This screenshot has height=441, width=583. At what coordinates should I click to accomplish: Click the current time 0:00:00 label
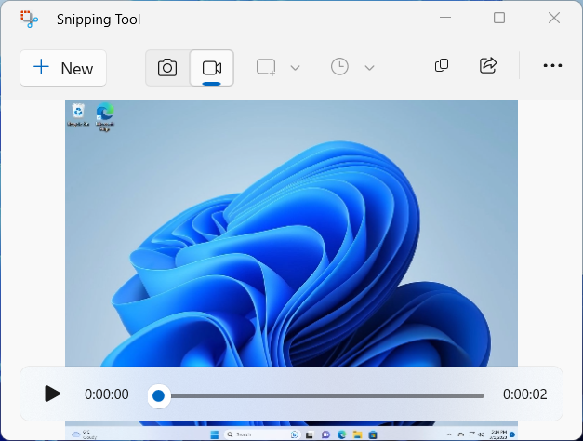pyautogui.click(x=107, y=394)
